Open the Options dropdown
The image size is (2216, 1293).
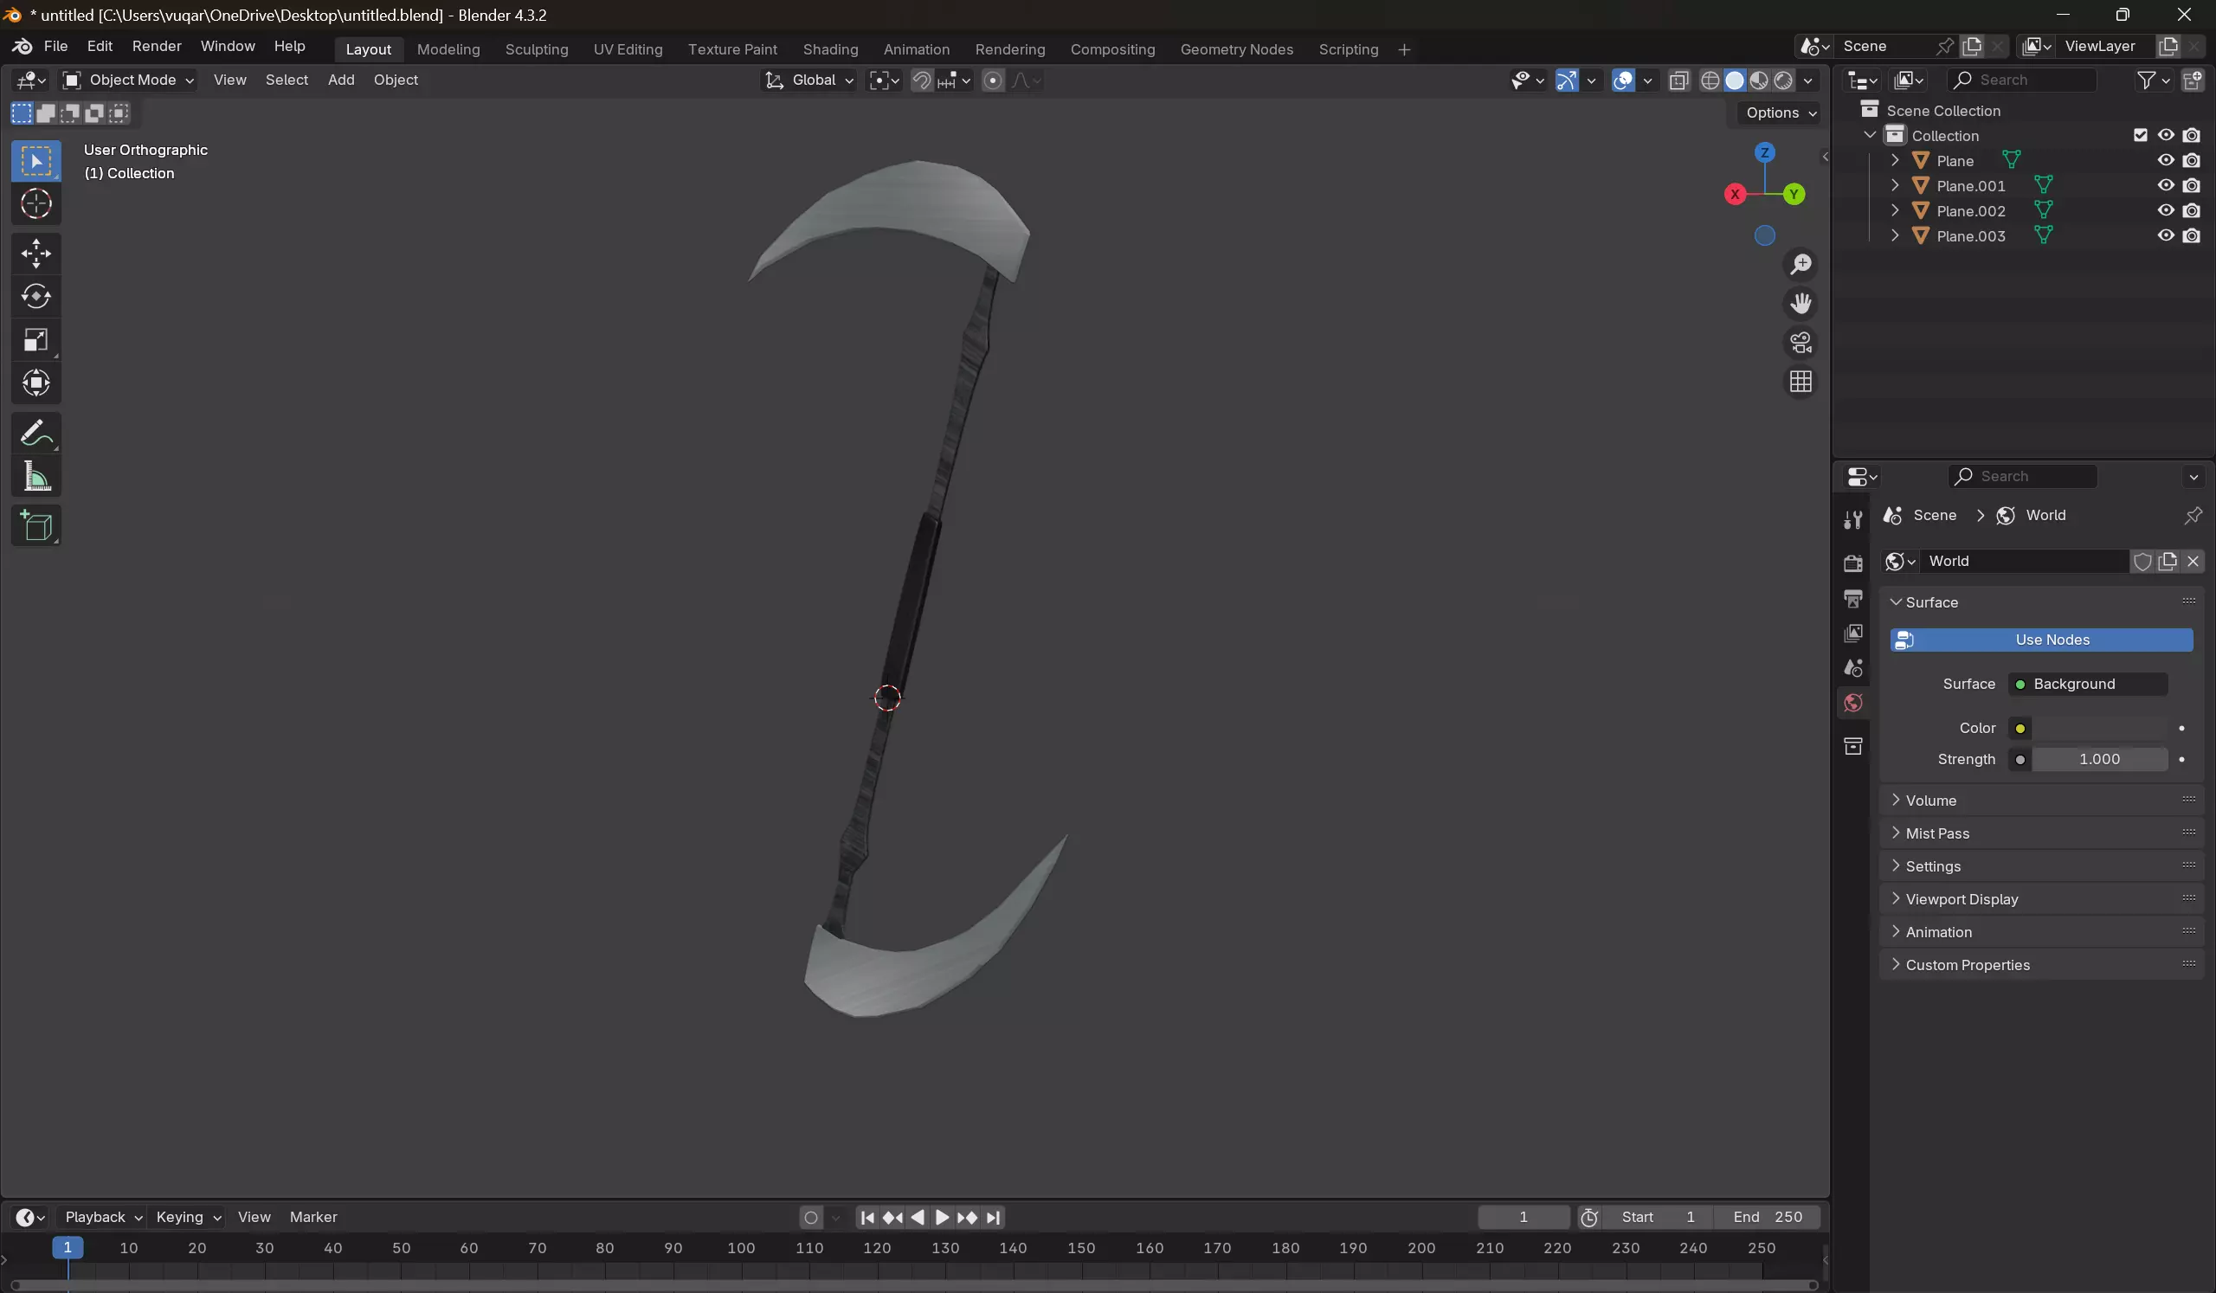tap(1780, 113)
